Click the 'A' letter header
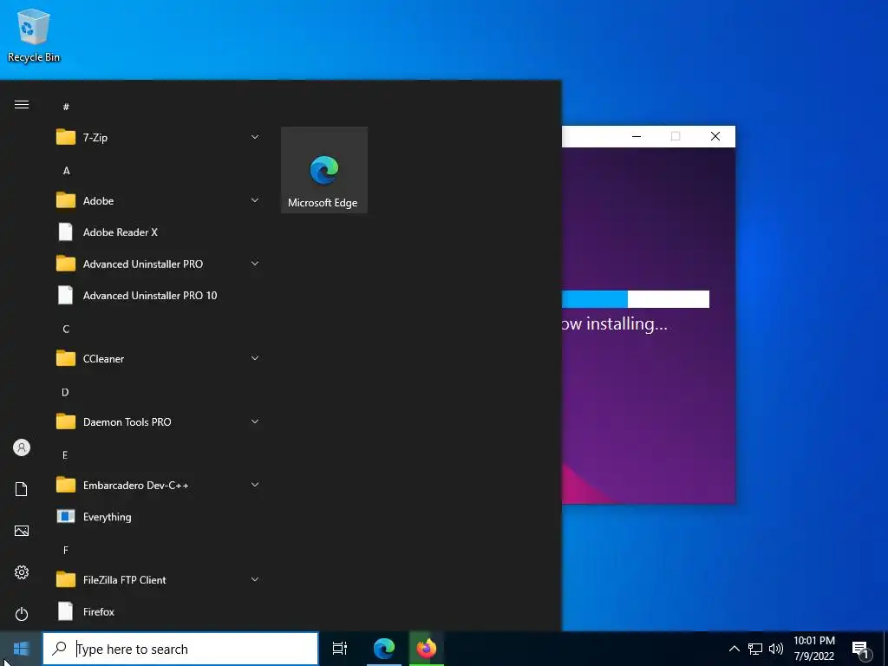The image size is (888, 666). pos(66,171)
